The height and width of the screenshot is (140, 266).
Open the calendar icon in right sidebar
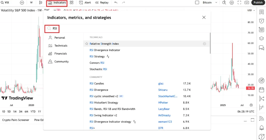pos(261,90)
